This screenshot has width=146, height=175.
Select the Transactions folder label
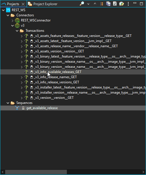click(35, 31)
